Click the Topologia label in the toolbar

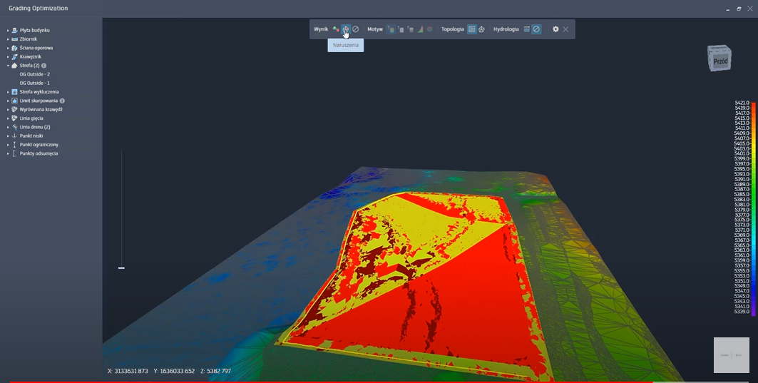453,29
